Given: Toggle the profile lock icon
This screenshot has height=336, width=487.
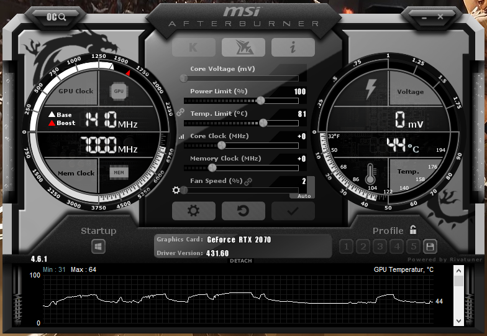Looking at the screenshot, I should pyautogui.click(x=413, y=230).
